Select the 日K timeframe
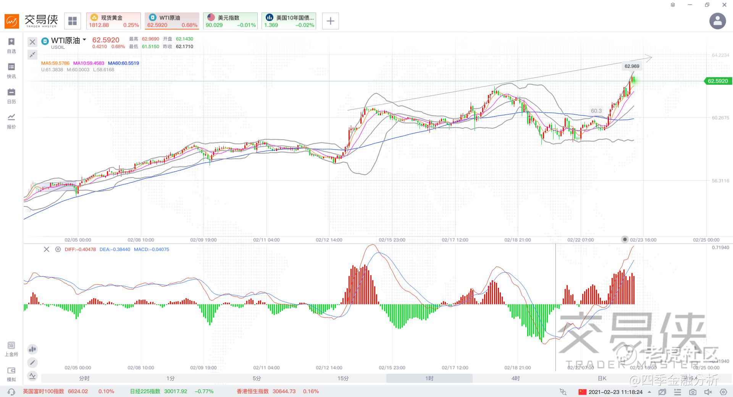The image size is (733, 397). pos(602,378)
